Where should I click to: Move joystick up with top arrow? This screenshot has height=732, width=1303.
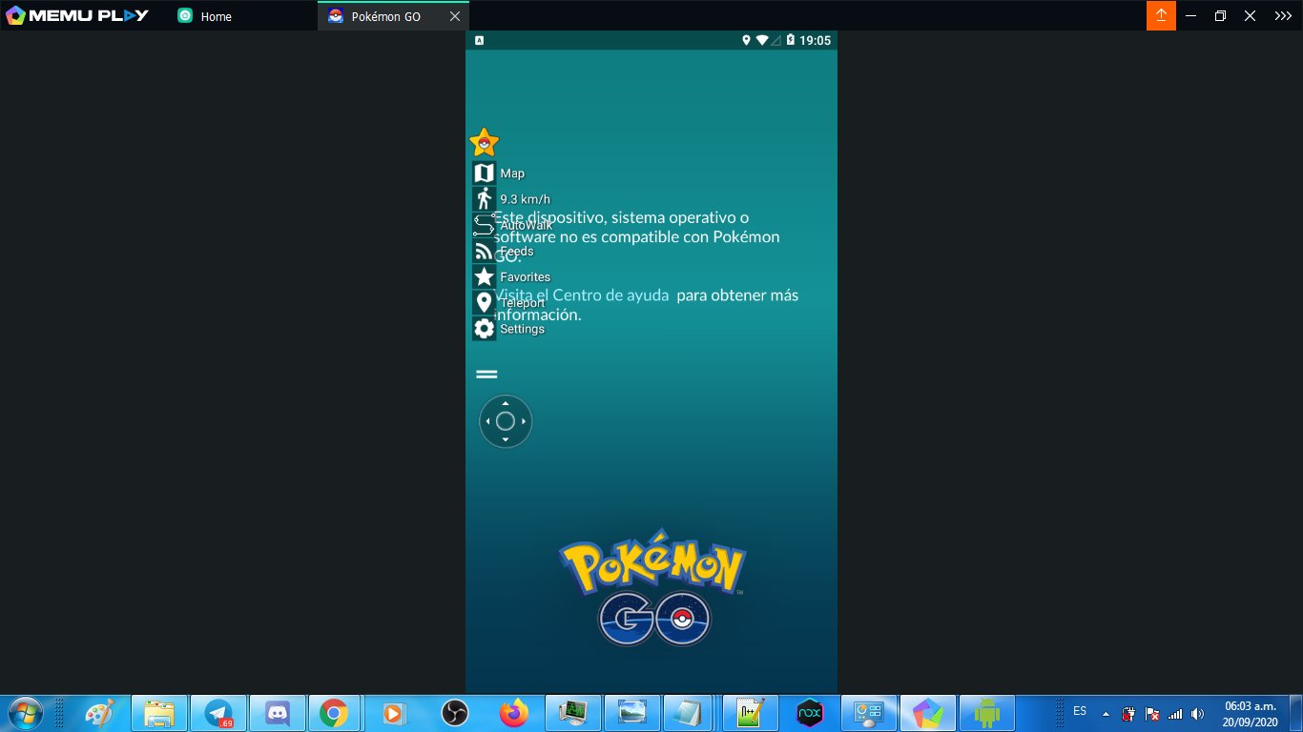[506, 404]
